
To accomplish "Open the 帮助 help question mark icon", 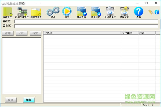I will pos(138,13).
